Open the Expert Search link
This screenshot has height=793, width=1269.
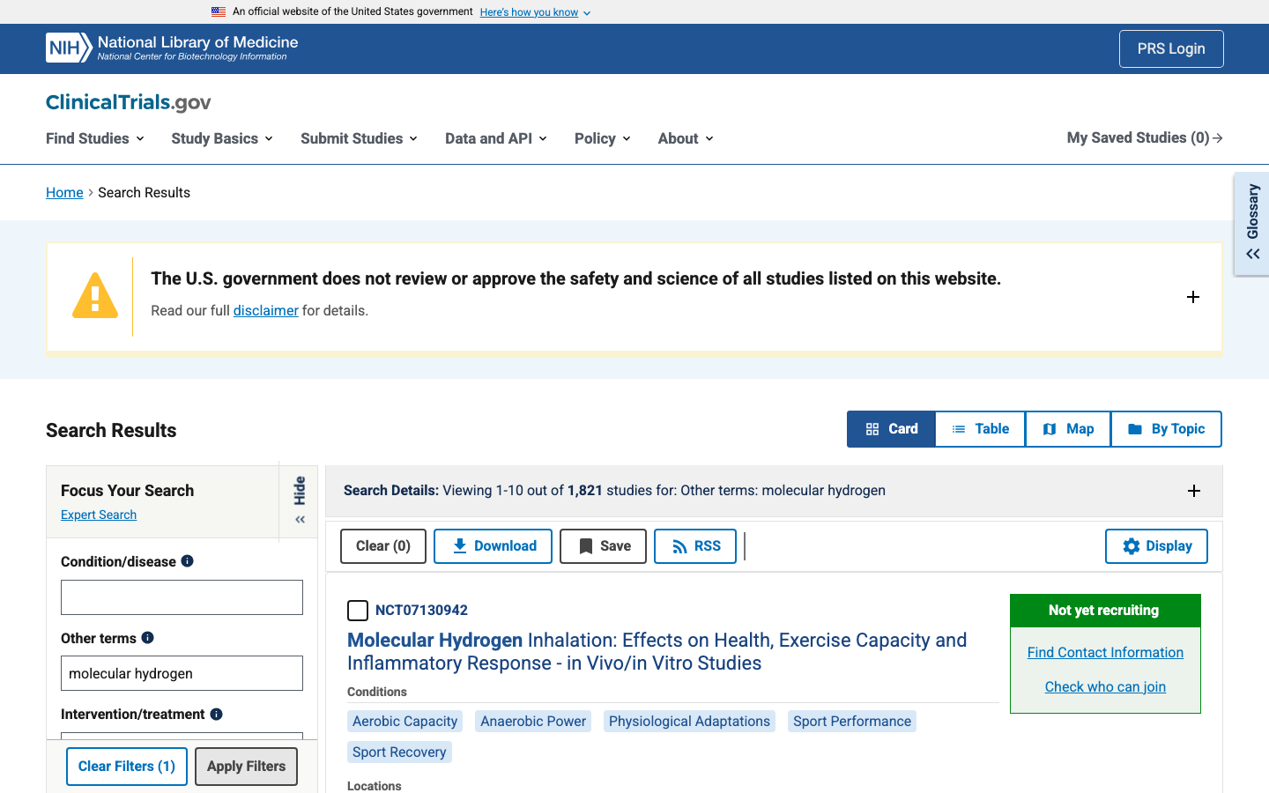[x=99, y=515]
